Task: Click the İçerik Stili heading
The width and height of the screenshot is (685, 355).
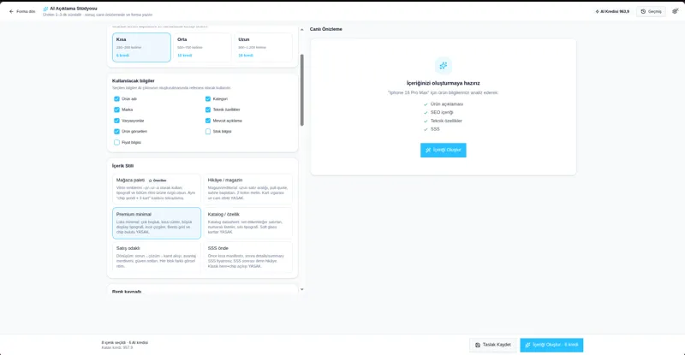Action: tap(122, 166)
